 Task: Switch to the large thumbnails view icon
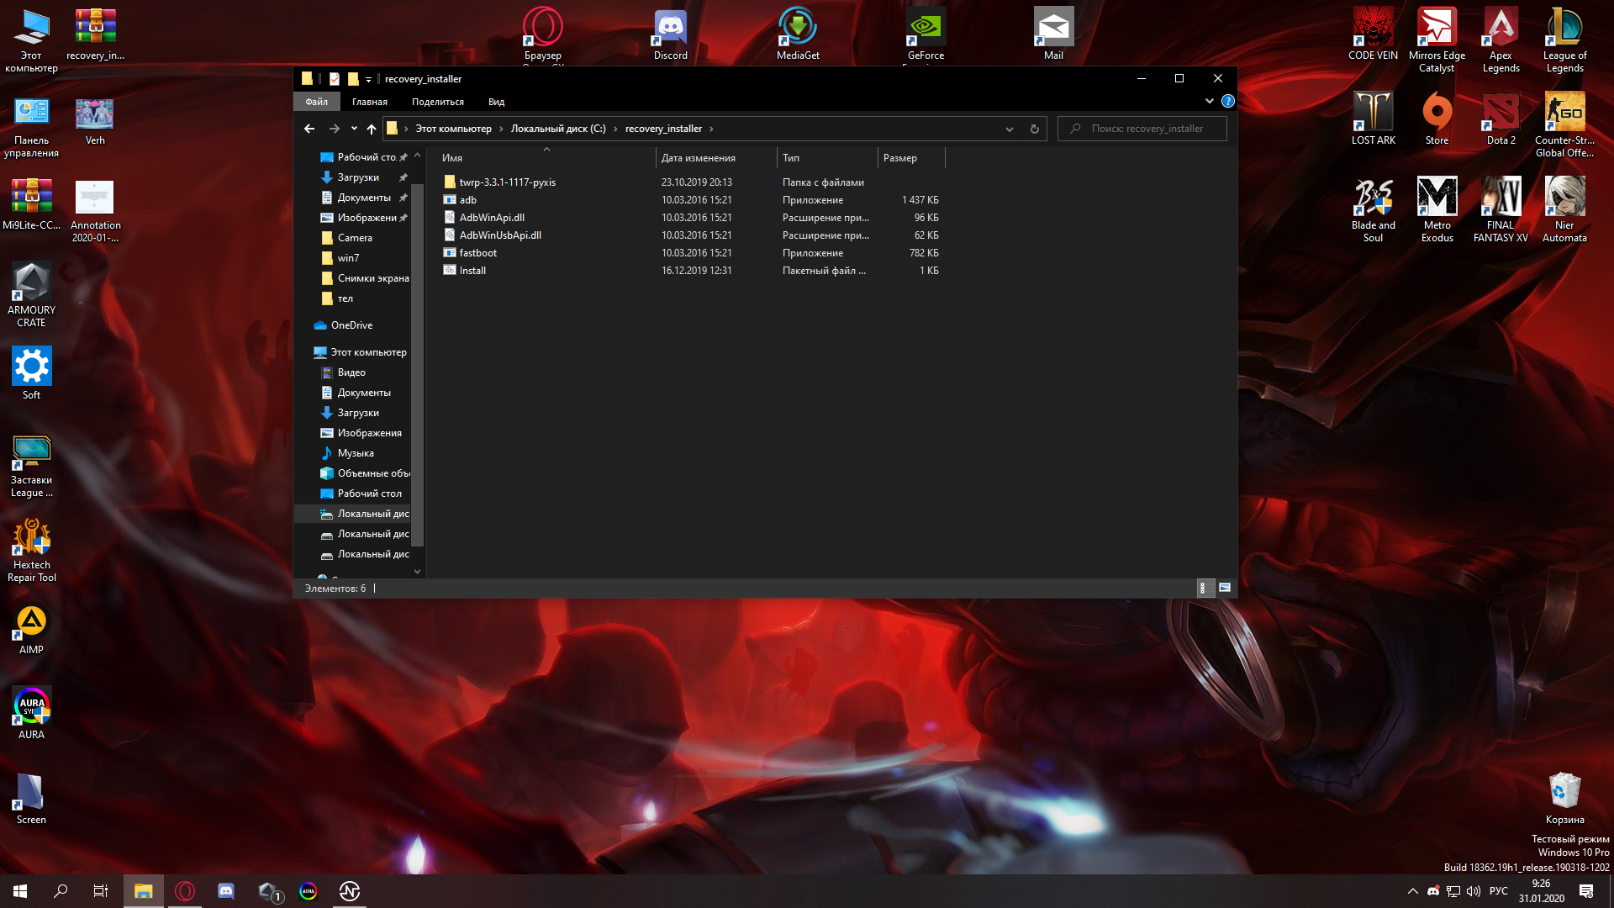click(x=1225, y=588)
